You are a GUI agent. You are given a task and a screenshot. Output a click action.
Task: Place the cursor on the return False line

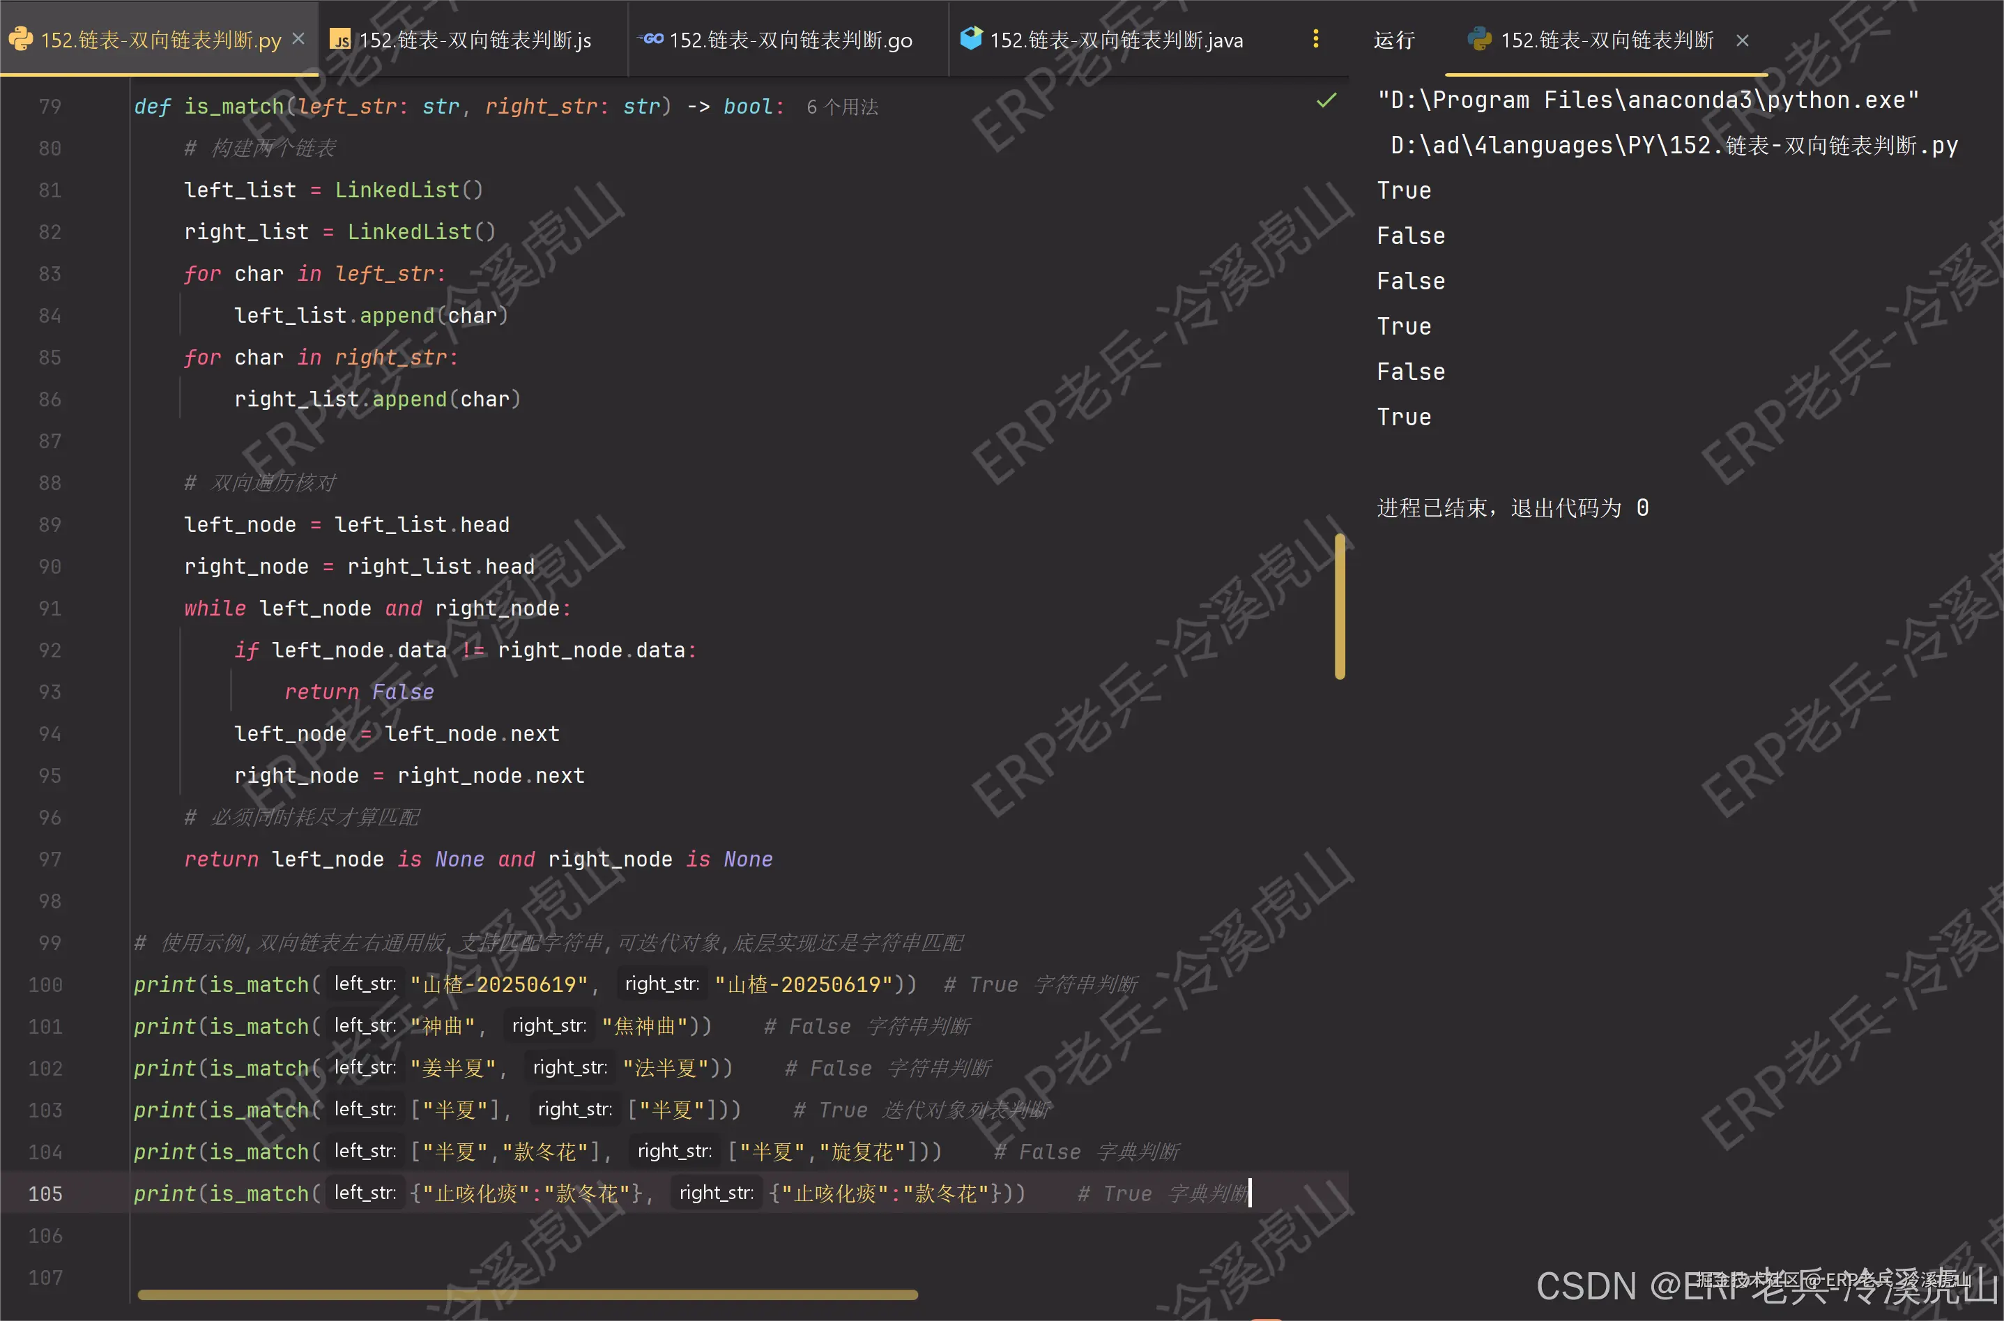click(x=359, y=692)
